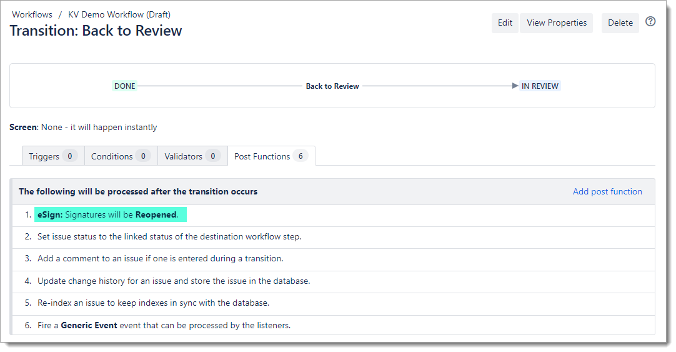Delete the Back to Review transition
The width and height of the screenshot is (676, 352).
(x=620, y=23)
